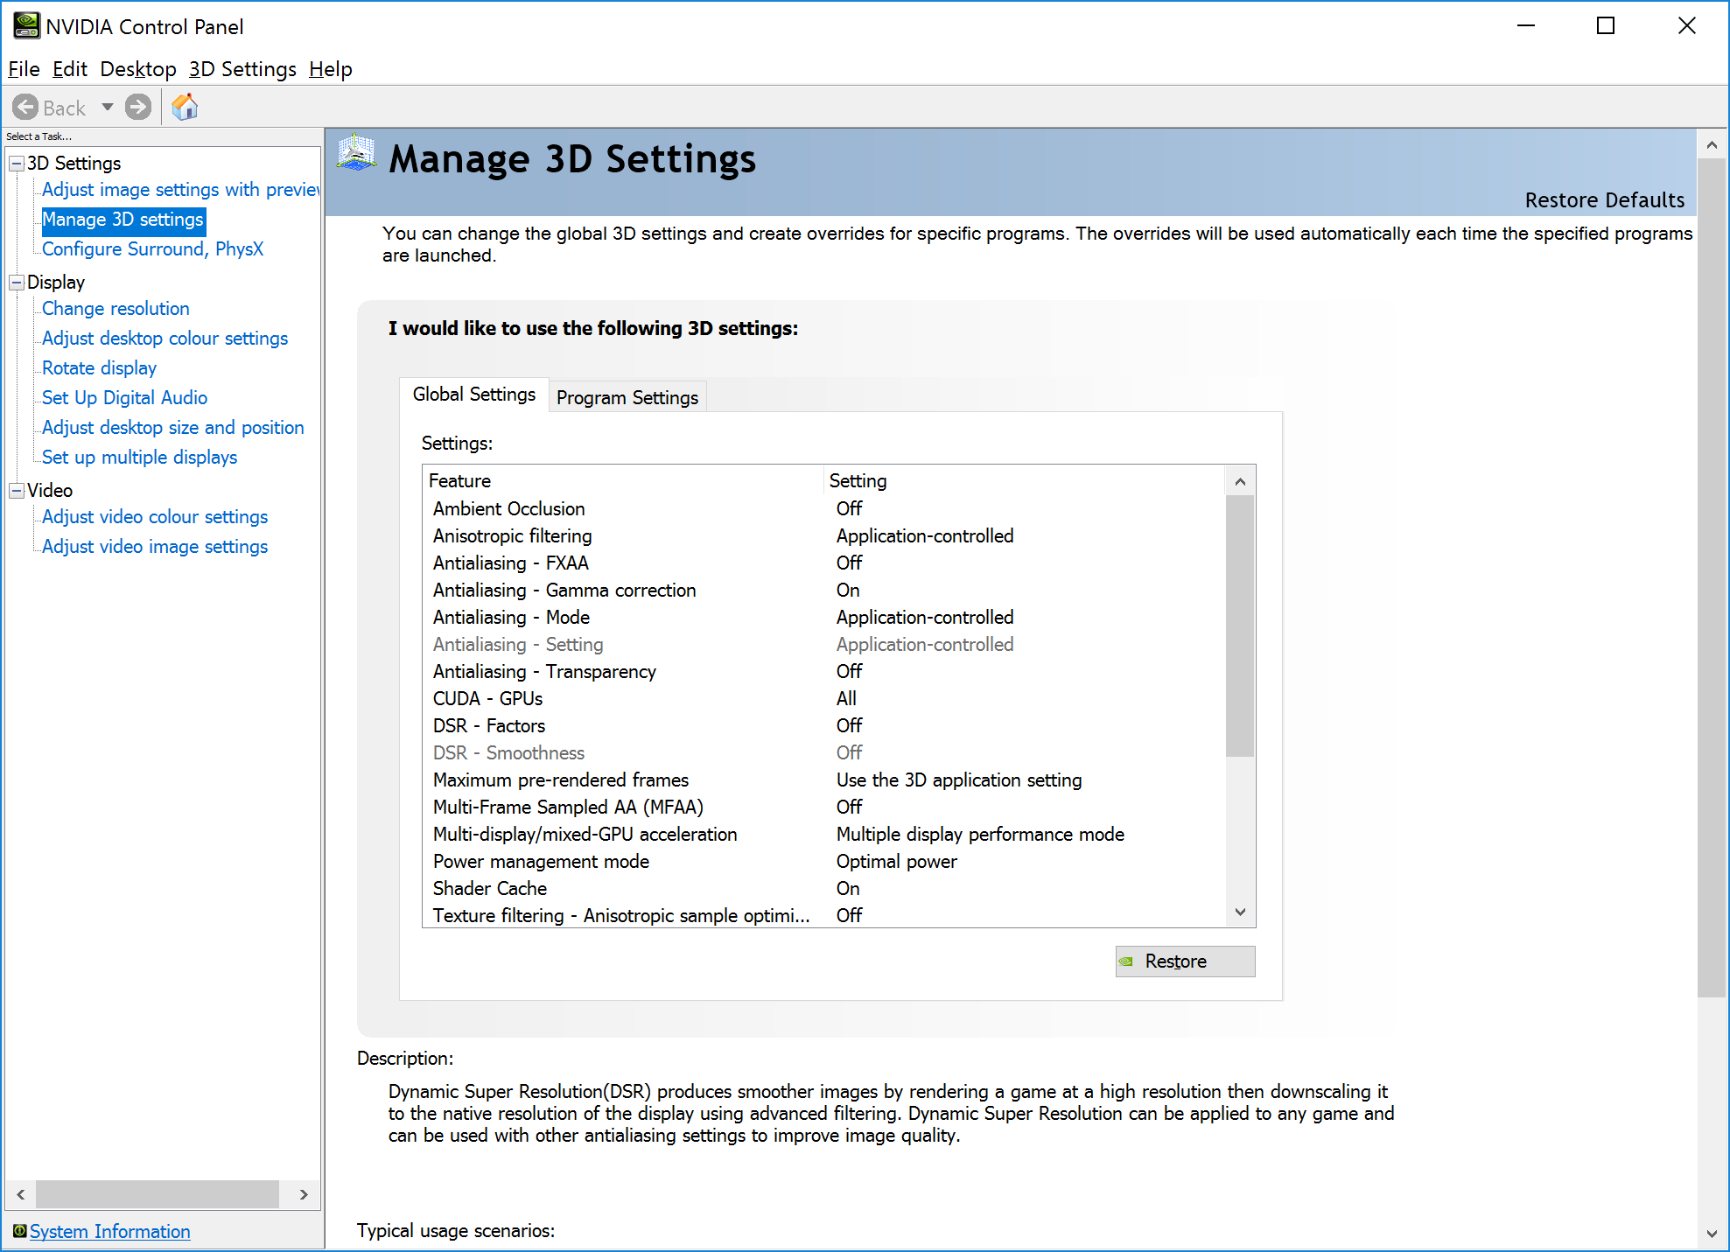This screenshot has height=1252, width=1730.
Task: Open the 3D Settings menu
Action: [x=242, y=69]
